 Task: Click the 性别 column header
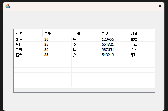(86, 33)
